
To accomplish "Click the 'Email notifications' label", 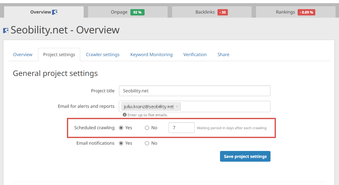I will [x=95, y=143].
